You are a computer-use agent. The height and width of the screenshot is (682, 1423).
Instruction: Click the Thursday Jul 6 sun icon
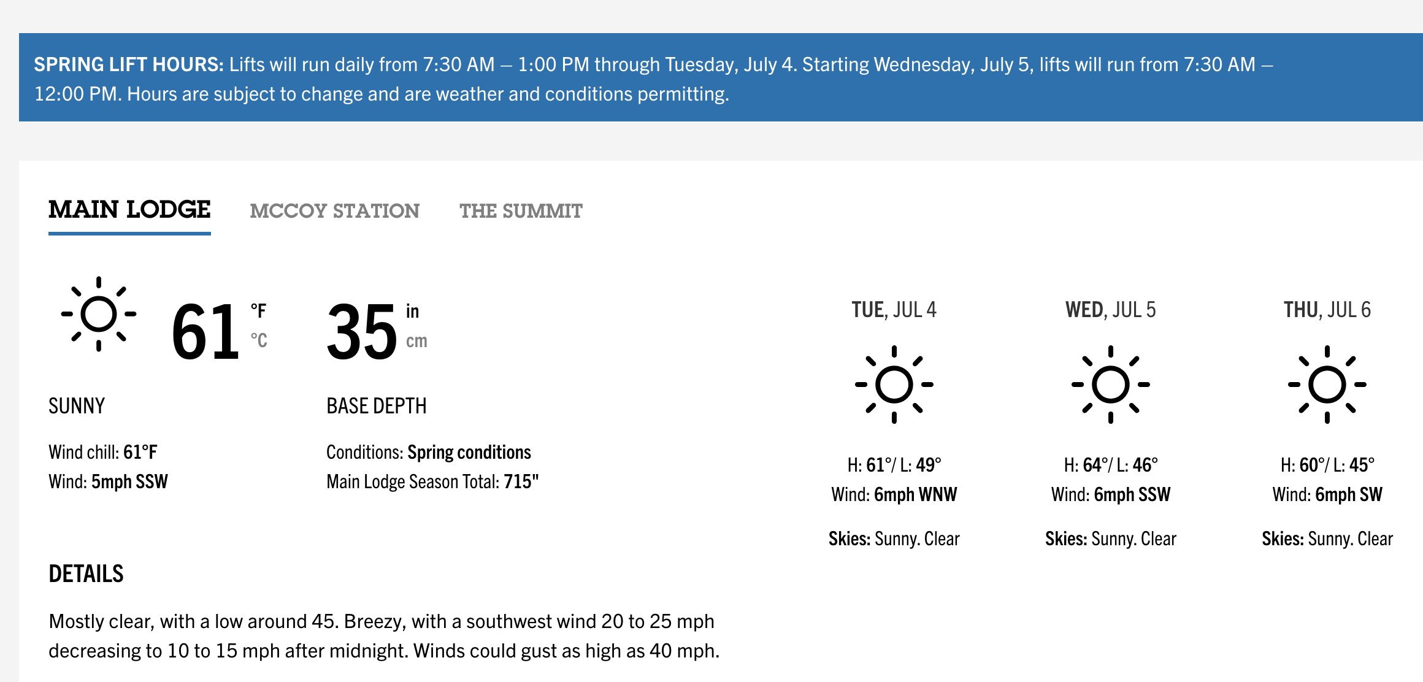(1327, 385)
